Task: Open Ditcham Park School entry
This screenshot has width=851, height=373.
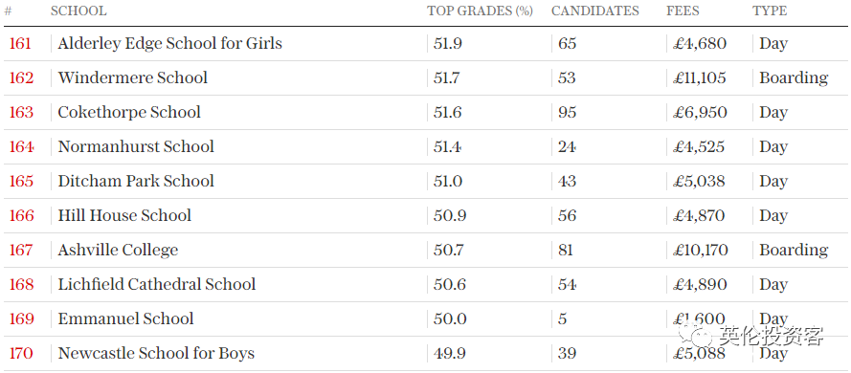Action: click(136, 181)
